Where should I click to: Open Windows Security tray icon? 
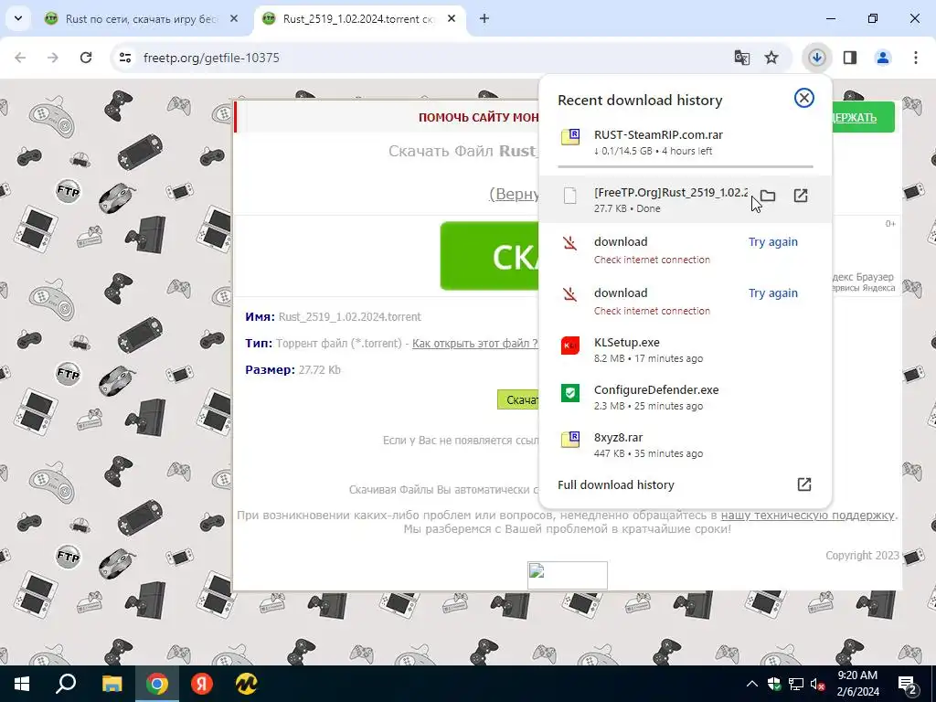coord(774,684)
